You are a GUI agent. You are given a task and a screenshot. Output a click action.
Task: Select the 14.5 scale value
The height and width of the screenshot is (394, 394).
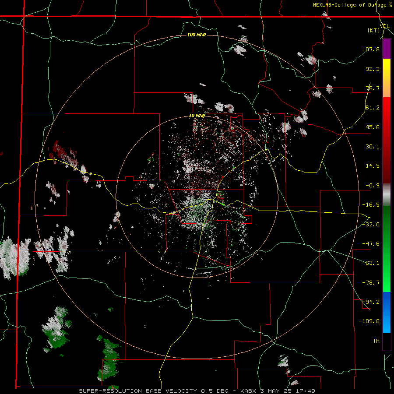[373, 166]
